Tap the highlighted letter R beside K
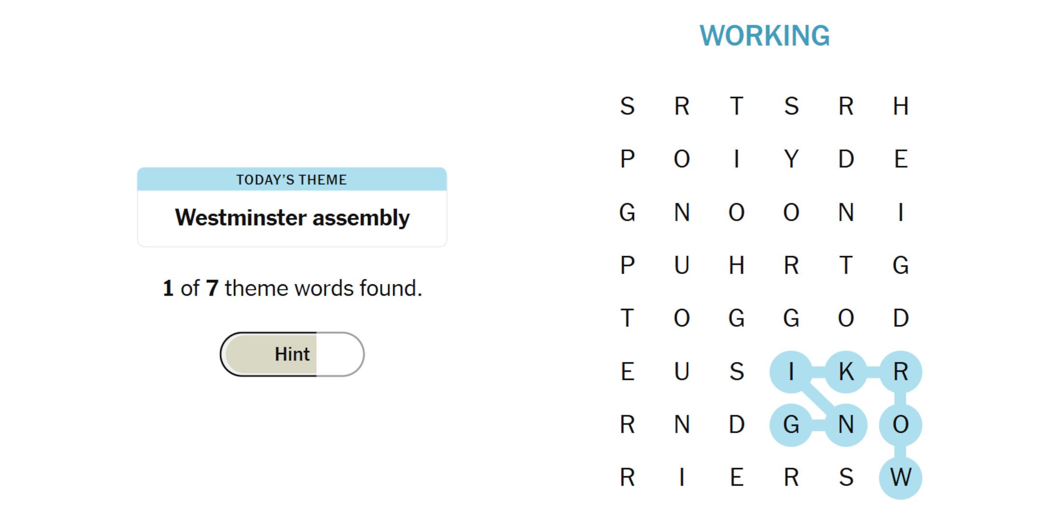Viewport: 1060px width, 530px height. point(901,371)
